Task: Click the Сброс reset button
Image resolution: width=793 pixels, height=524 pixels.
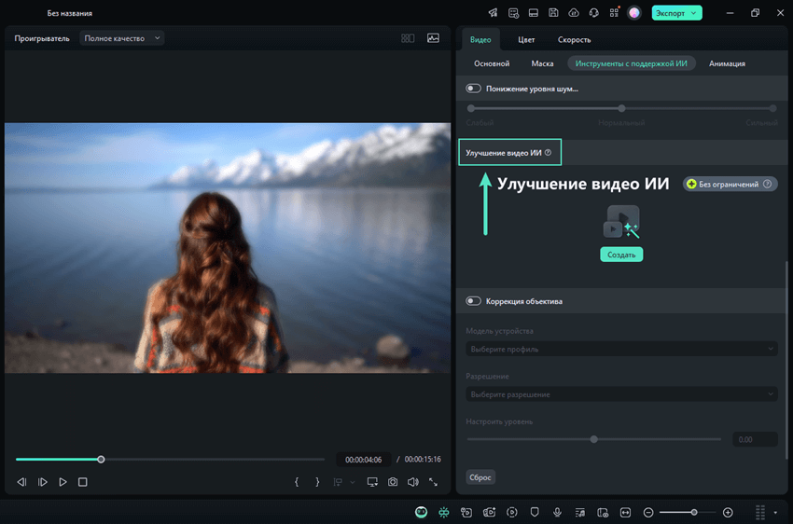Action: pyautogui.click(x=480, y=477)
